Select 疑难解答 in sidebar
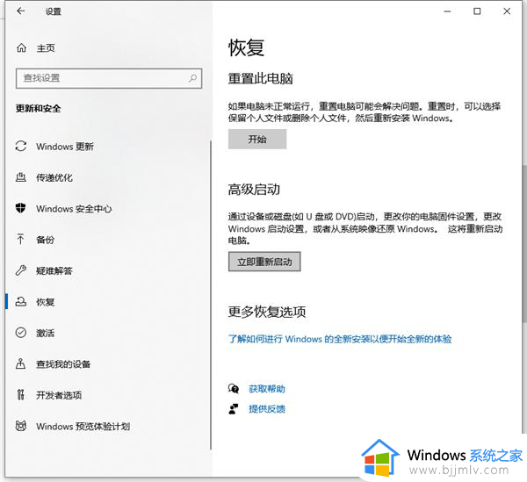 click(x=54, y=270)
